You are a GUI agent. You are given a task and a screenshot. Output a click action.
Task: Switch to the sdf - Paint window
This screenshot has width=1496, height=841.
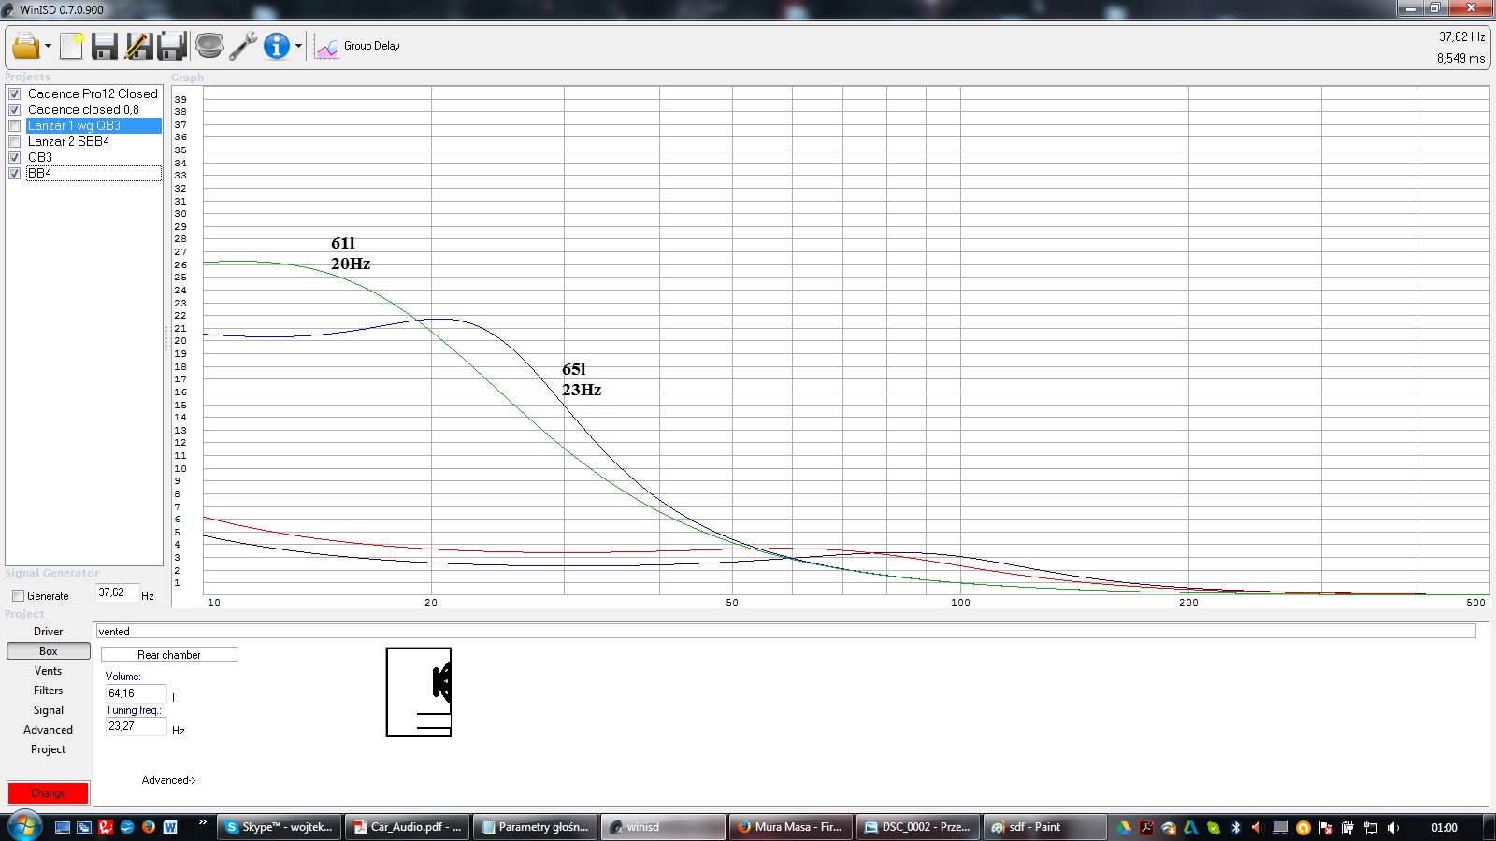pos(1045,827)
